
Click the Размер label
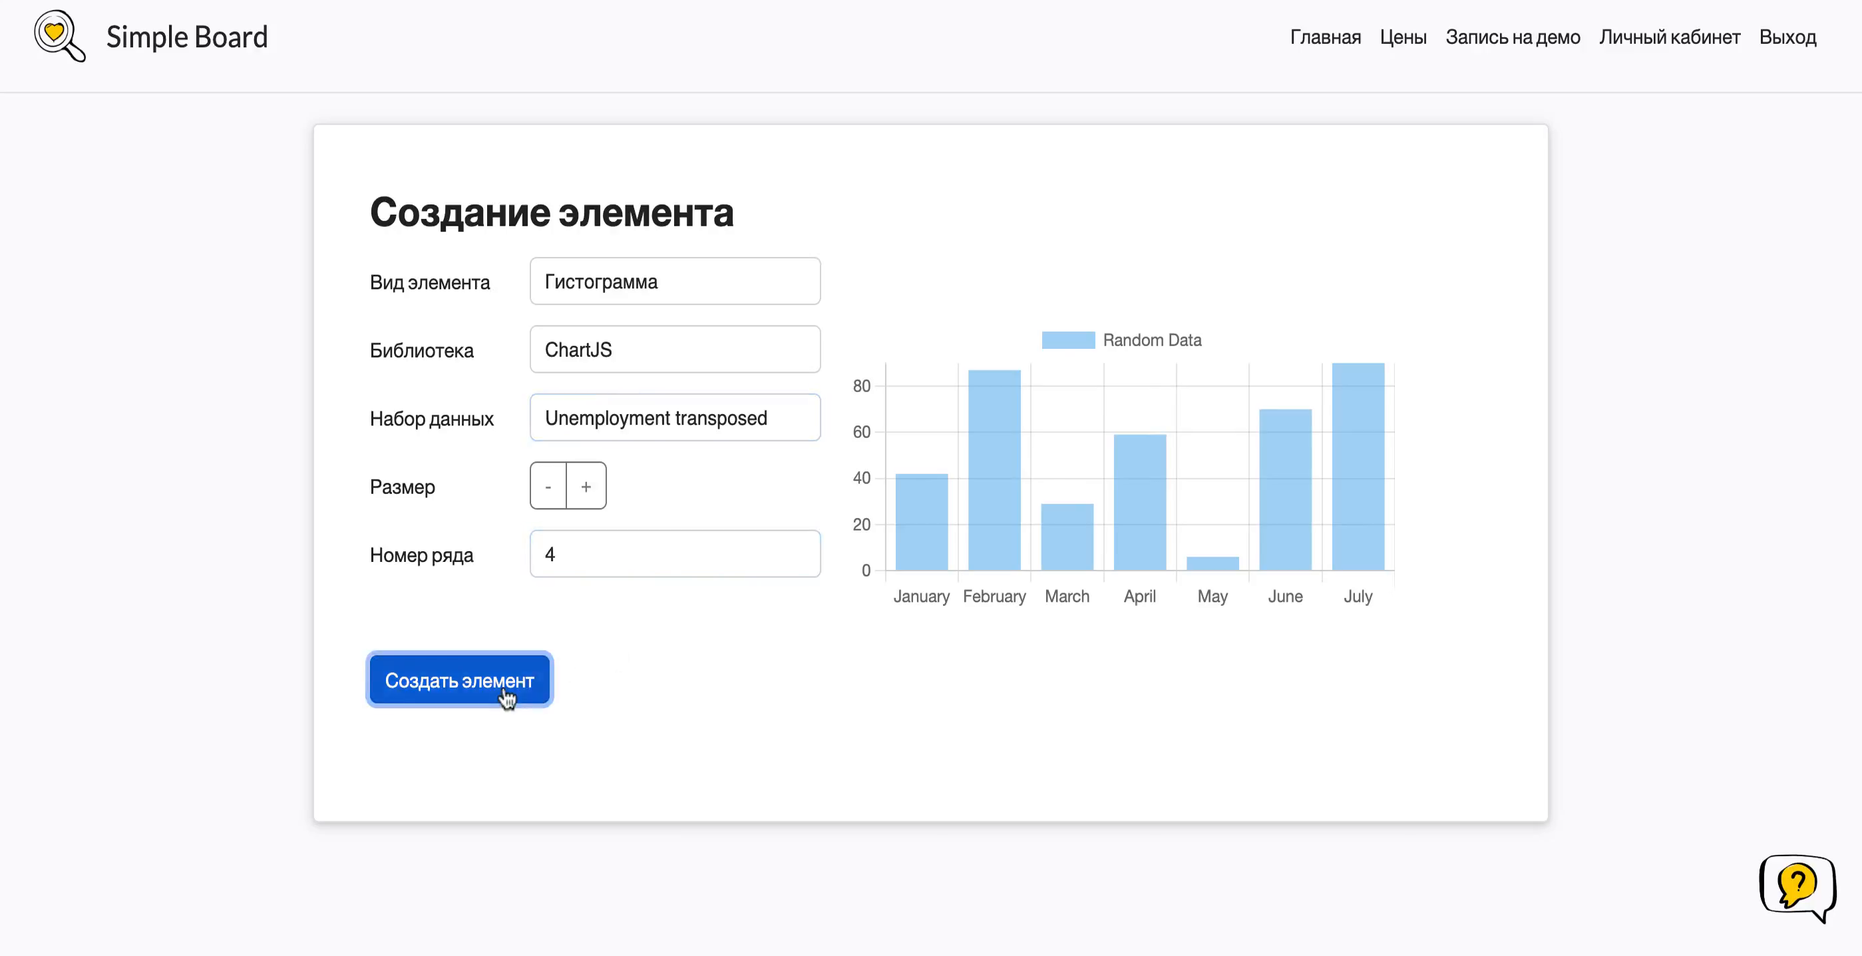(402, 487)
